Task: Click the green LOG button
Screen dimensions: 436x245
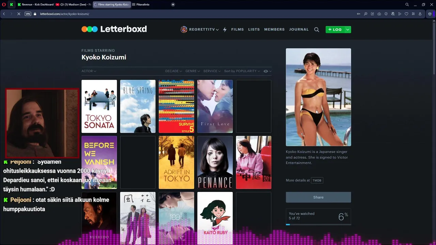Action: point(335,30)
